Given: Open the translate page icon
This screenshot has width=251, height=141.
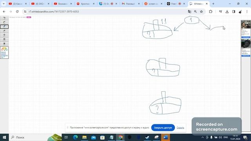Looking at the screenshot, I should (189, 11).
